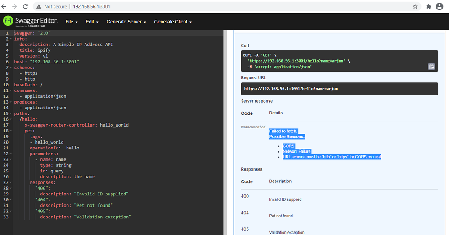Collapse the info block on line 2
This screenshot has height=235, width=449.
pyautogui.click(x=11, y=39)
